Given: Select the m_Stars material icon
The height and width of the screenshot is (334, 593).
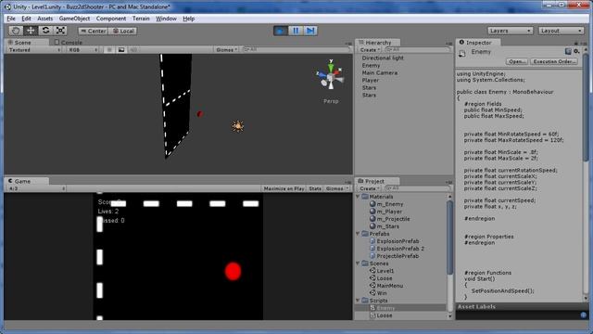Looking at the screenshot, I should (372, 226).
